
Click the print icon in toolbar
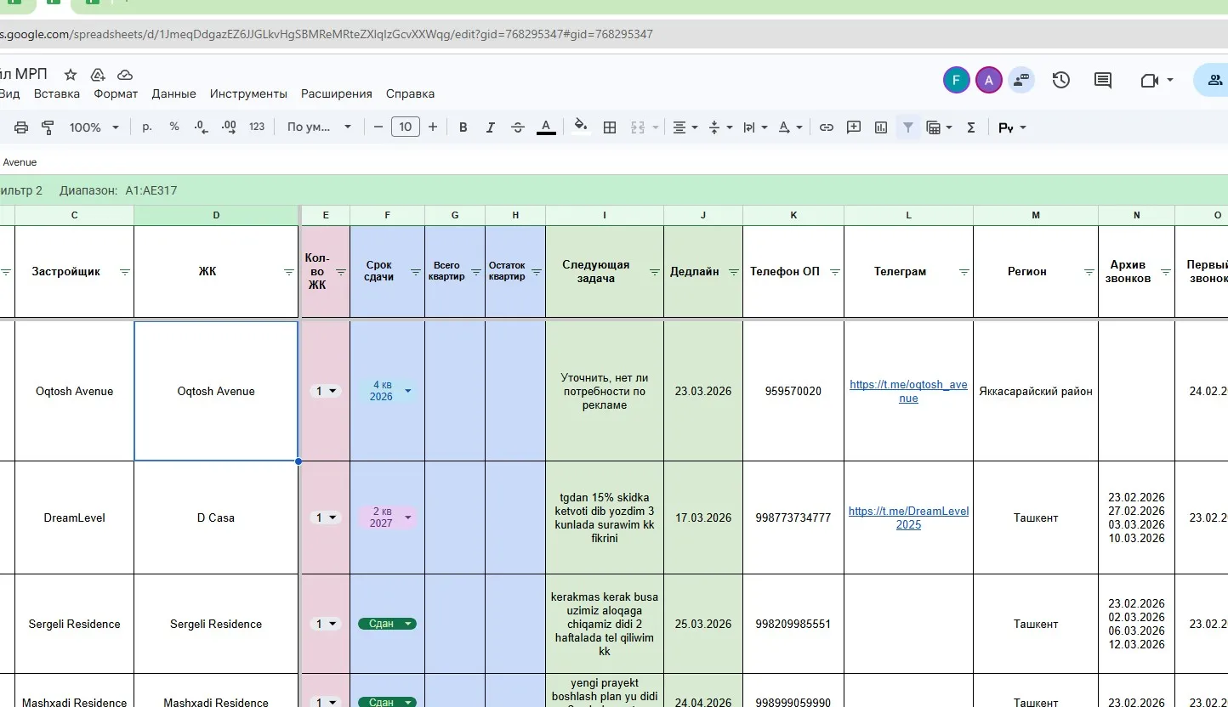click(x=21, y=127)
